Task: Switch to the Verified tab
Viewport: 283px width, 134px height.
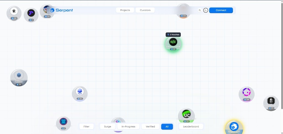Action: [x=150, y=127]
